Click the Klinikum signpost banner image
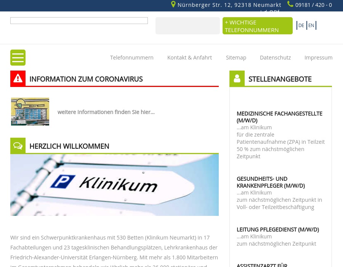The height and width of the screenshot is (267, 343). pos(114,185)
